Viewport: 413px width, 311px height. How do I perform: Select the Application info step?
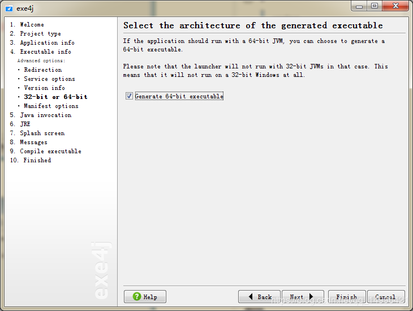point(47,42)
